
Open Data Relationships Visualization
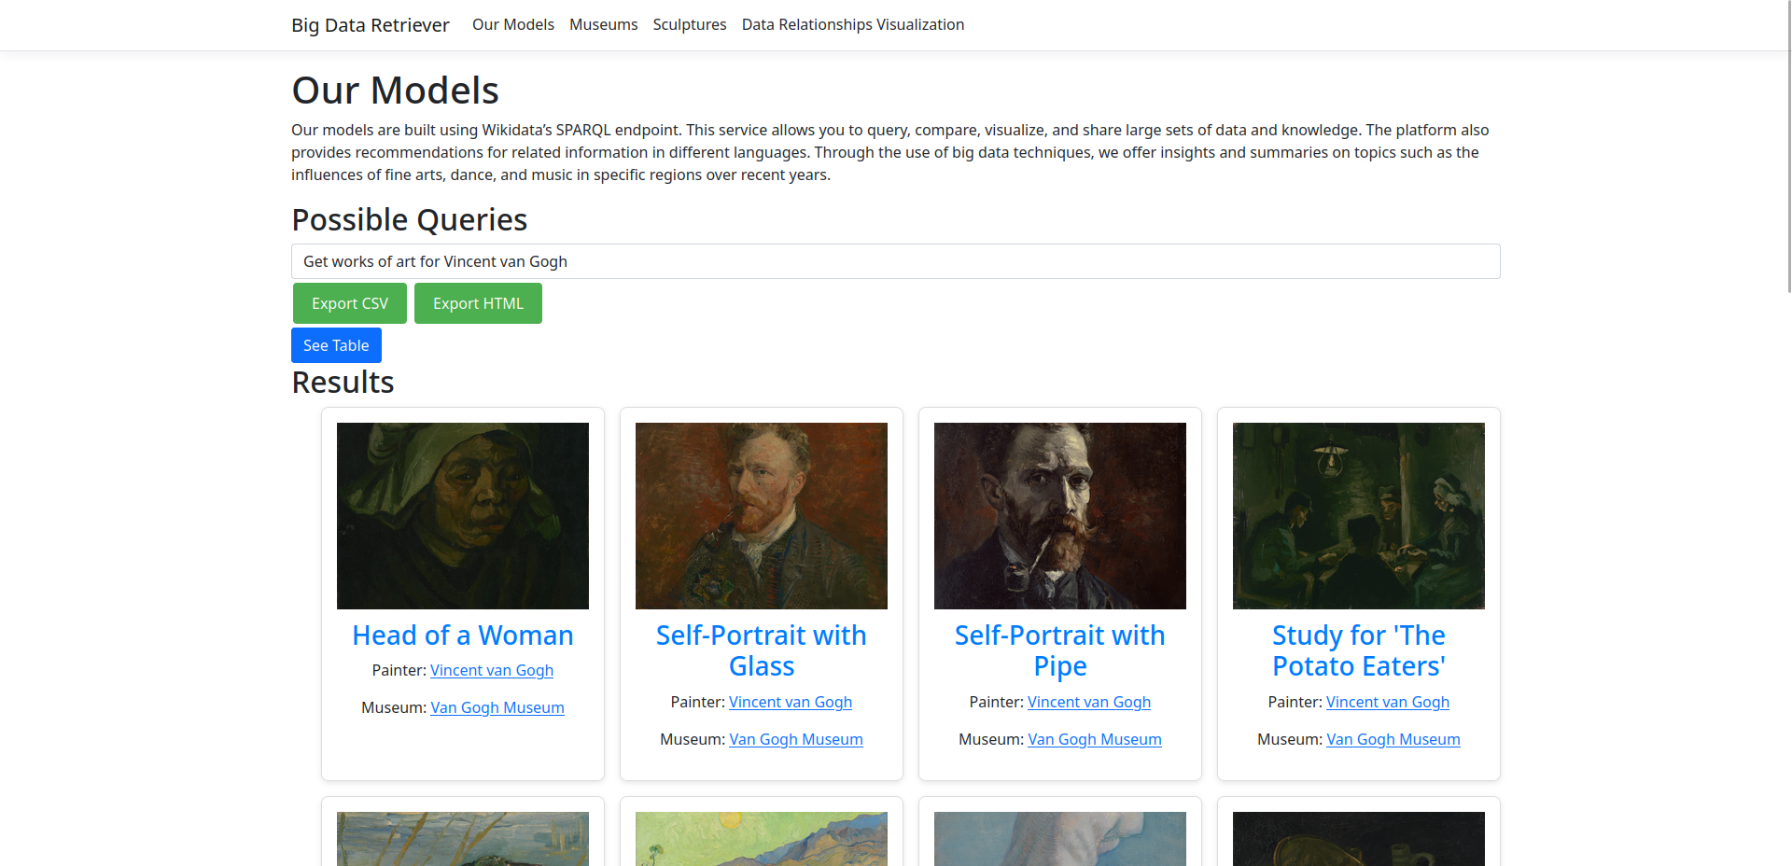(852, 24)
